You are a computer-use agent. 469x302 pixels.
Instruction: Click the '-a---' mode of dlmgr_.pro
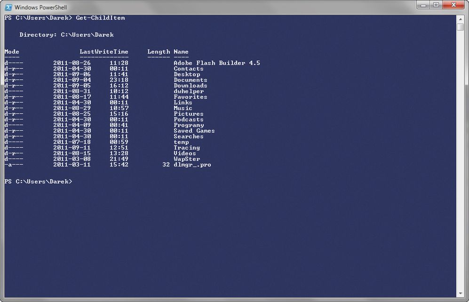(x=14, y=165)
